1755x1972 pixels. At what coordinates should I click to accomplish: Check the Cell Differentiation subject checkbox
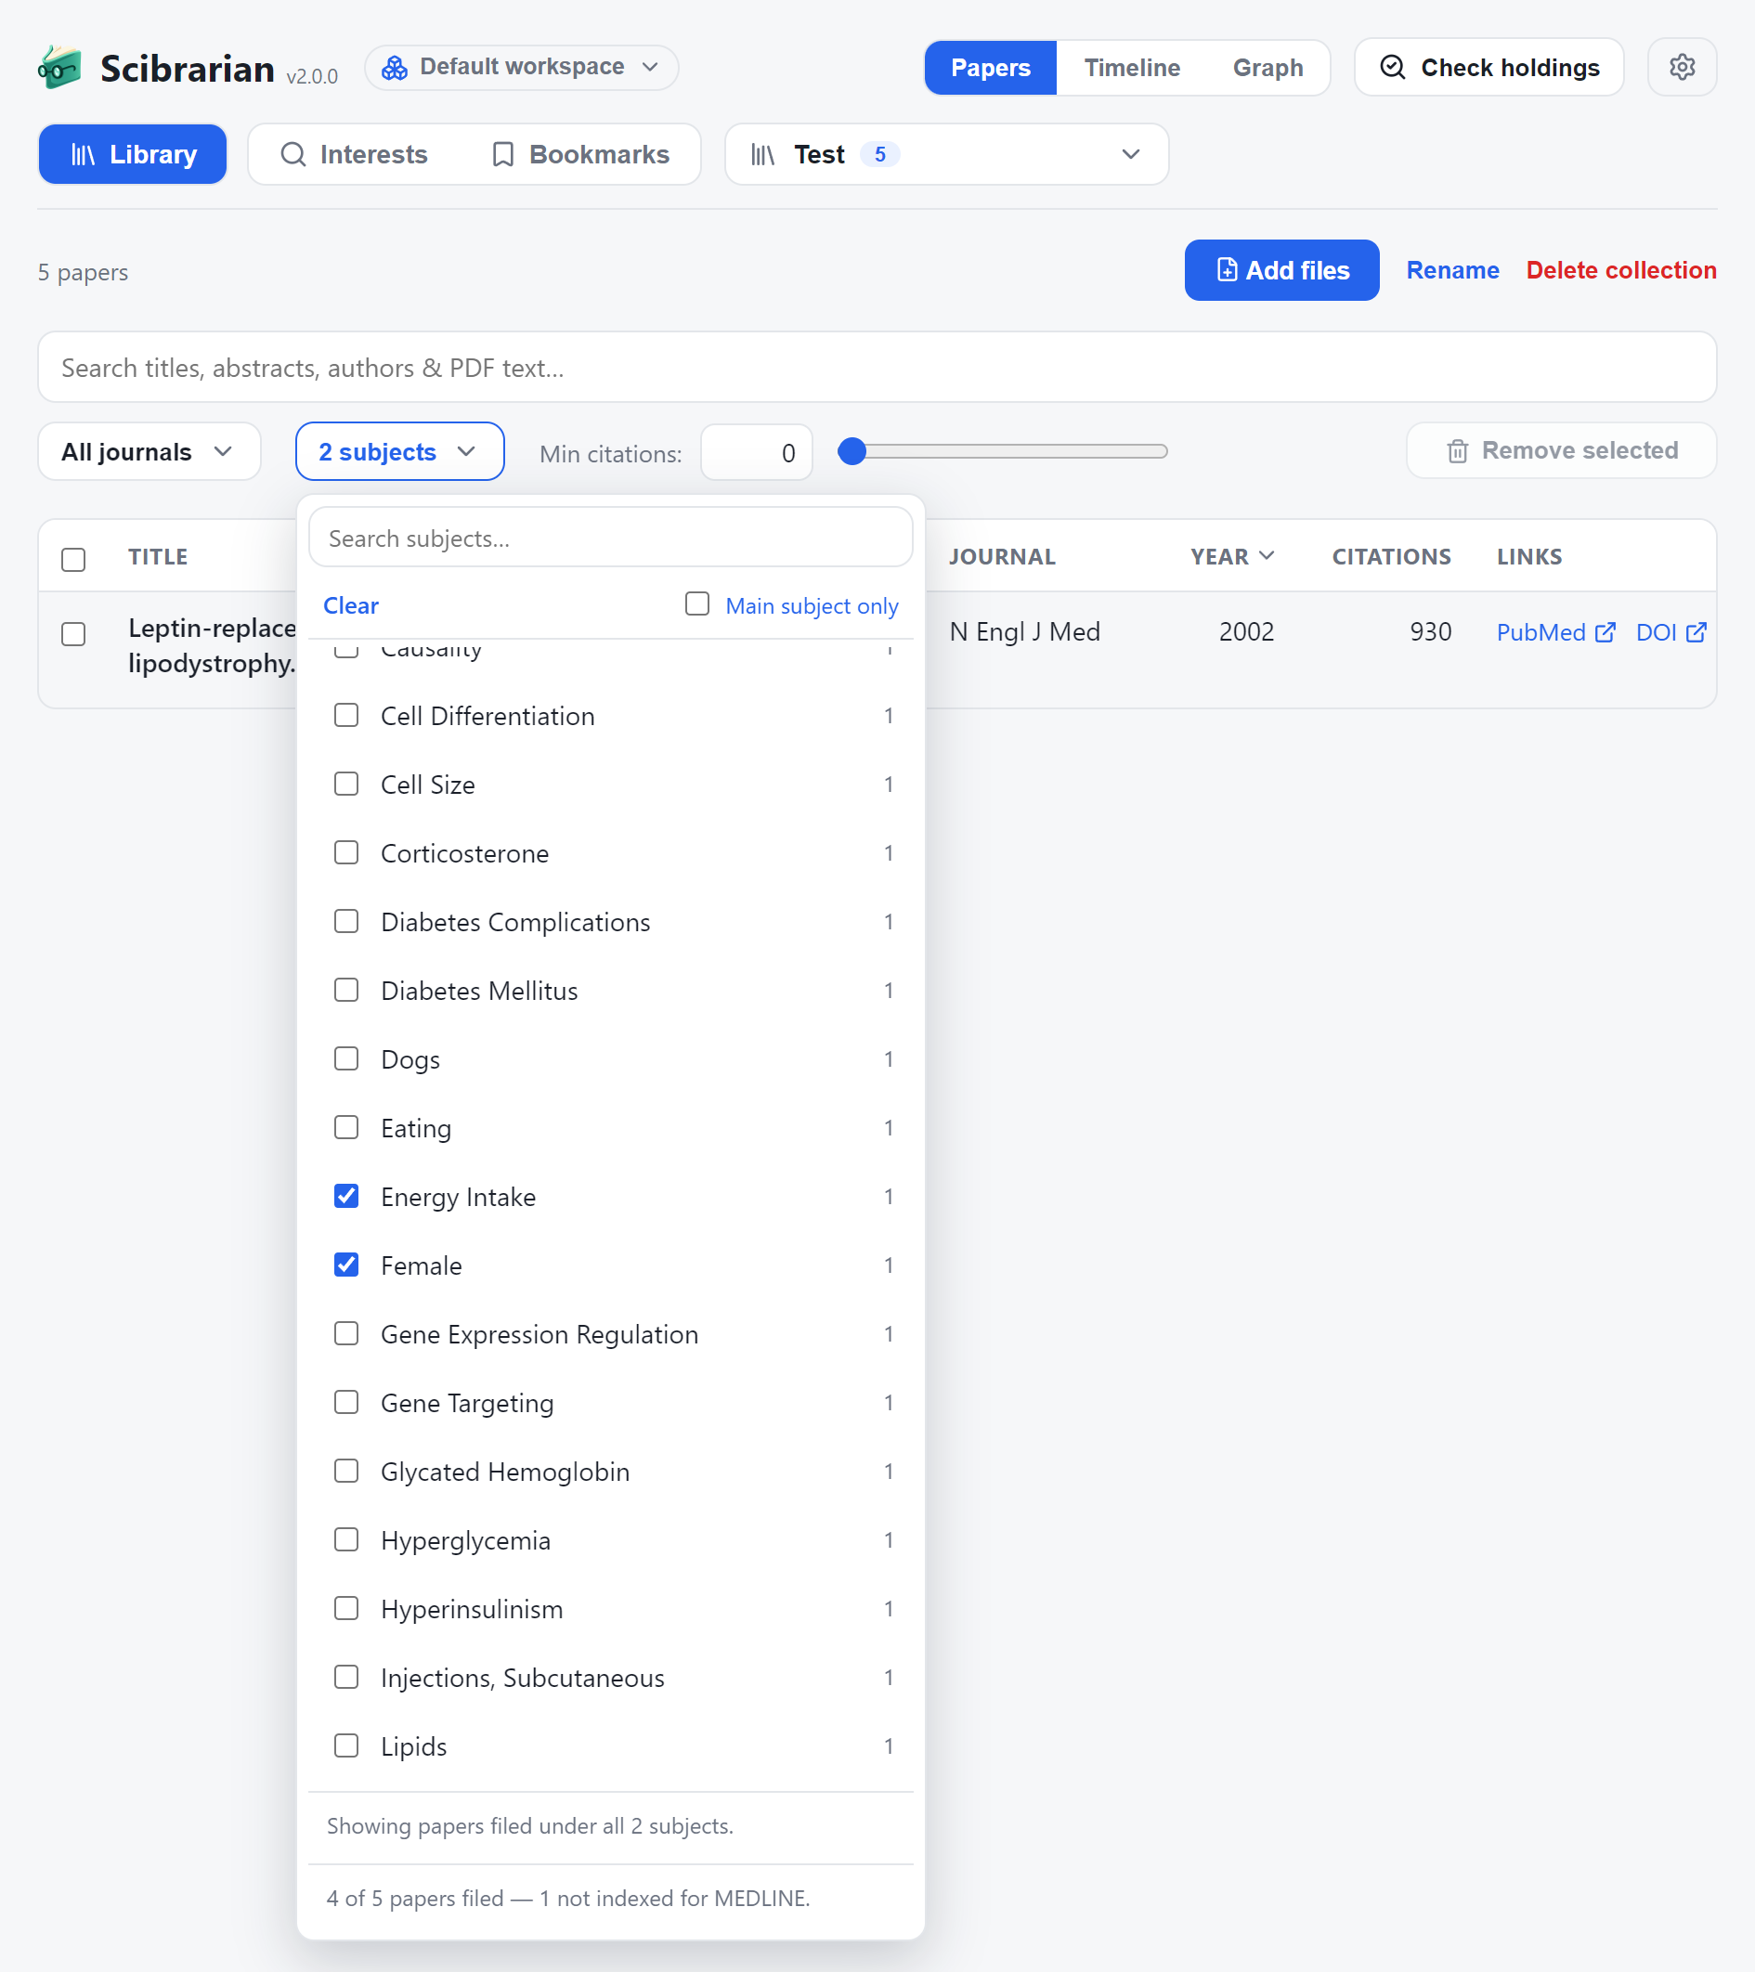click(346, 716)
